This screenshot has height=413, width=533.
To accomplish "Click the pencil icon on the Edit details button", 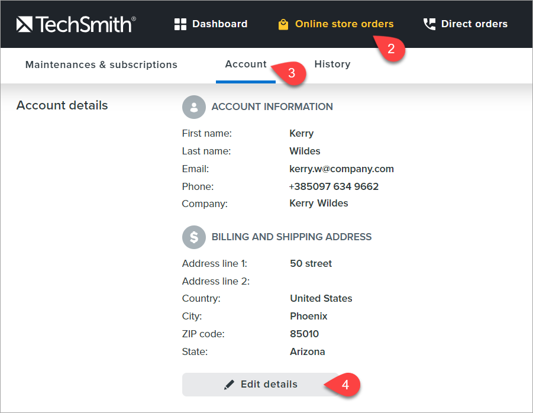I will [x=230, y=384].
